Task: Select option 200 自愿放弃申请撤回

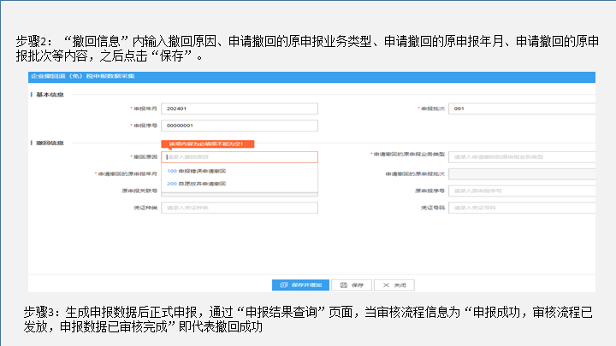Action: [197, 184]
